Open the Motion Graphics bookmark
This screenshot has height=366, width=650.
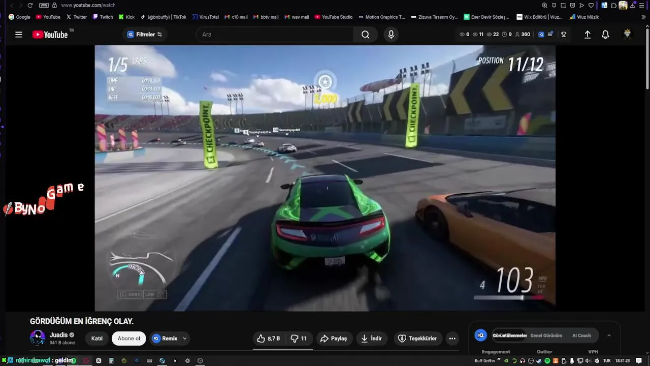[381, 17]
